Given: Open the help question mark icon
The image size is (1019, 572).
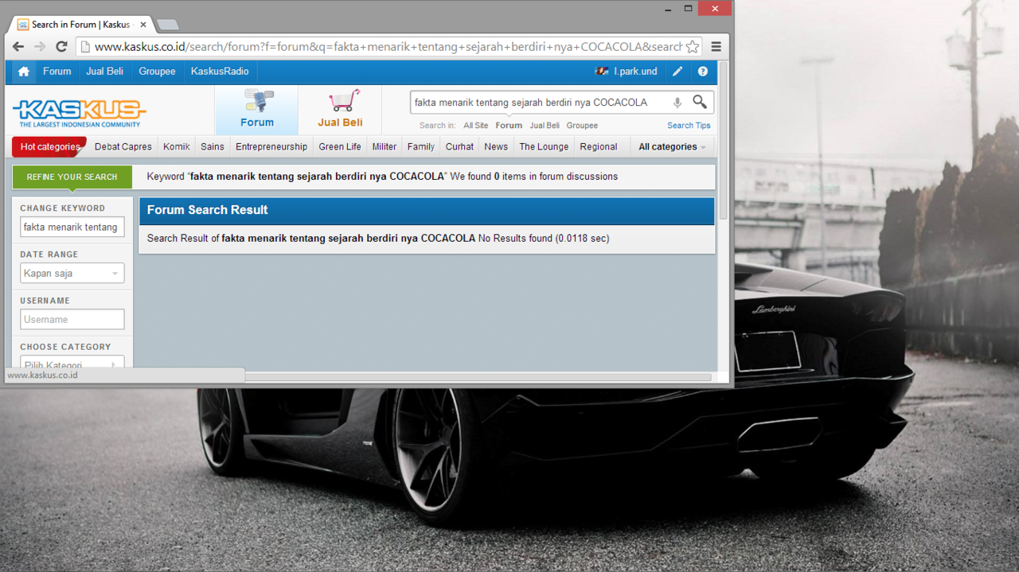Looking at the screenshot, I should pos(703,72).
